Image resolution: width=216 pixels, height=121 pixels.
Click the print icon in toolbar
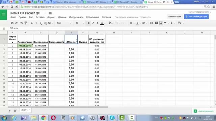[x=12, y=23]
